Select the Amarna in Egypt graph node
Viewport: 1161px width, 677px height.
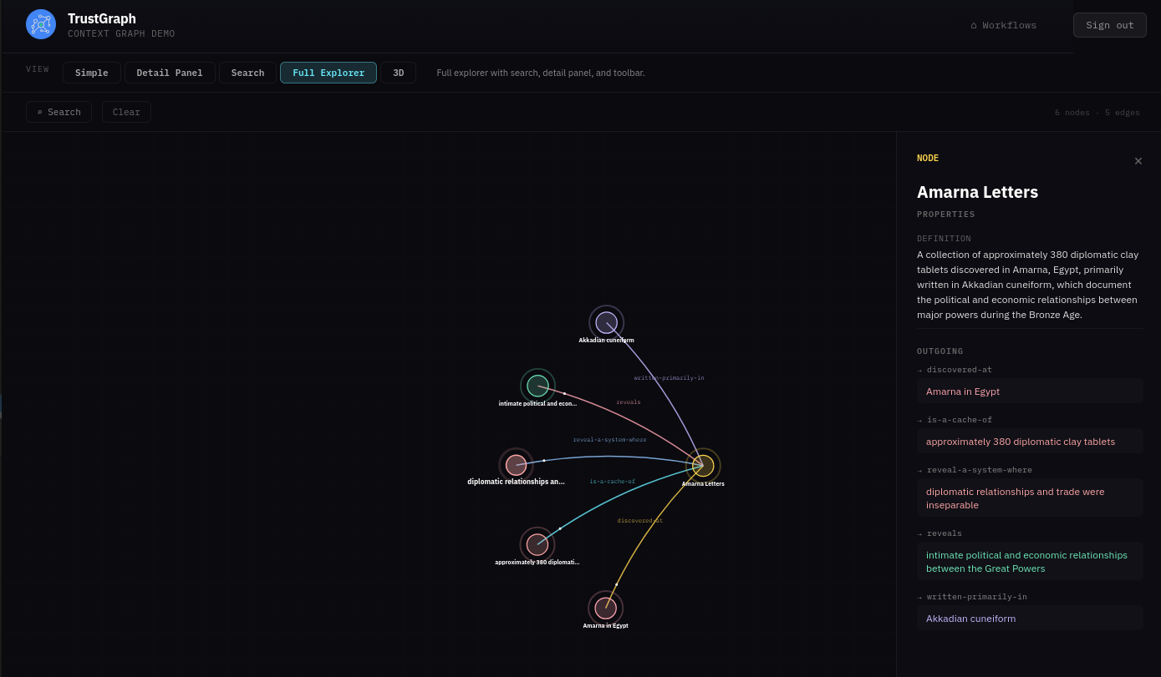[606, 608]
